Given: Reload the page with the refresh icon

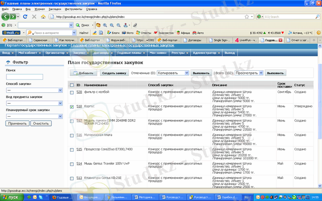Looking at the screenshot, I should (25, 16).
